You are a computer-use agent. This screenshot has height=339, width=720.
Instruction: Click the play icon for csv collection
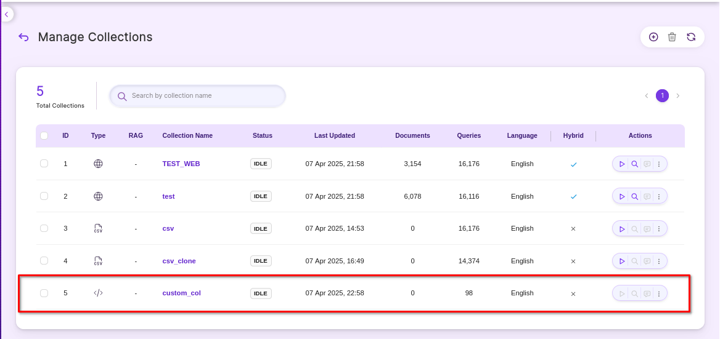622,229
